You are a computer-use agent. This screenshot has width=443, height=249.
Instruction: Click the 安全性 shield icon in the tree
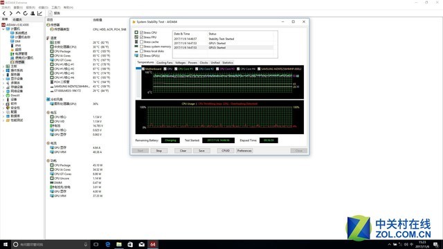coord(8,108)
